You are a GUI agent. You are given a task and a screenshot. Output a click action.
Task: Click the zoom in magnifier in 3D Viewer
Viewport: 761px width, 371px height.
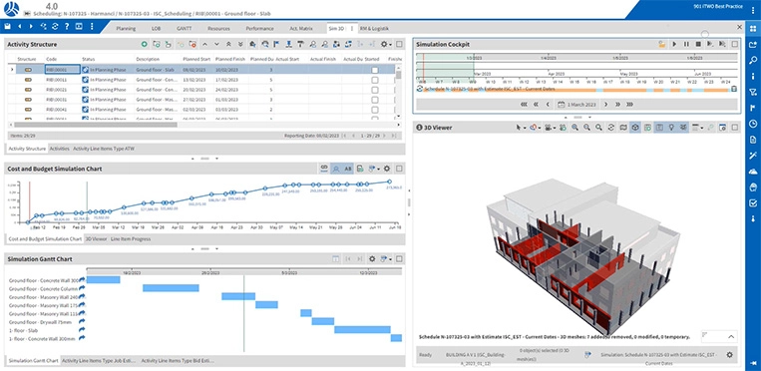point(575,128)
